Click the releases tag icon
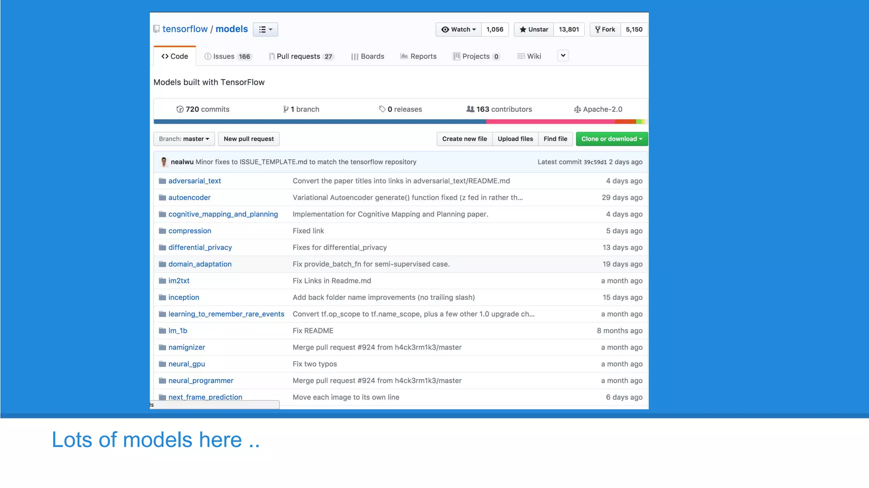 [382, 109]
